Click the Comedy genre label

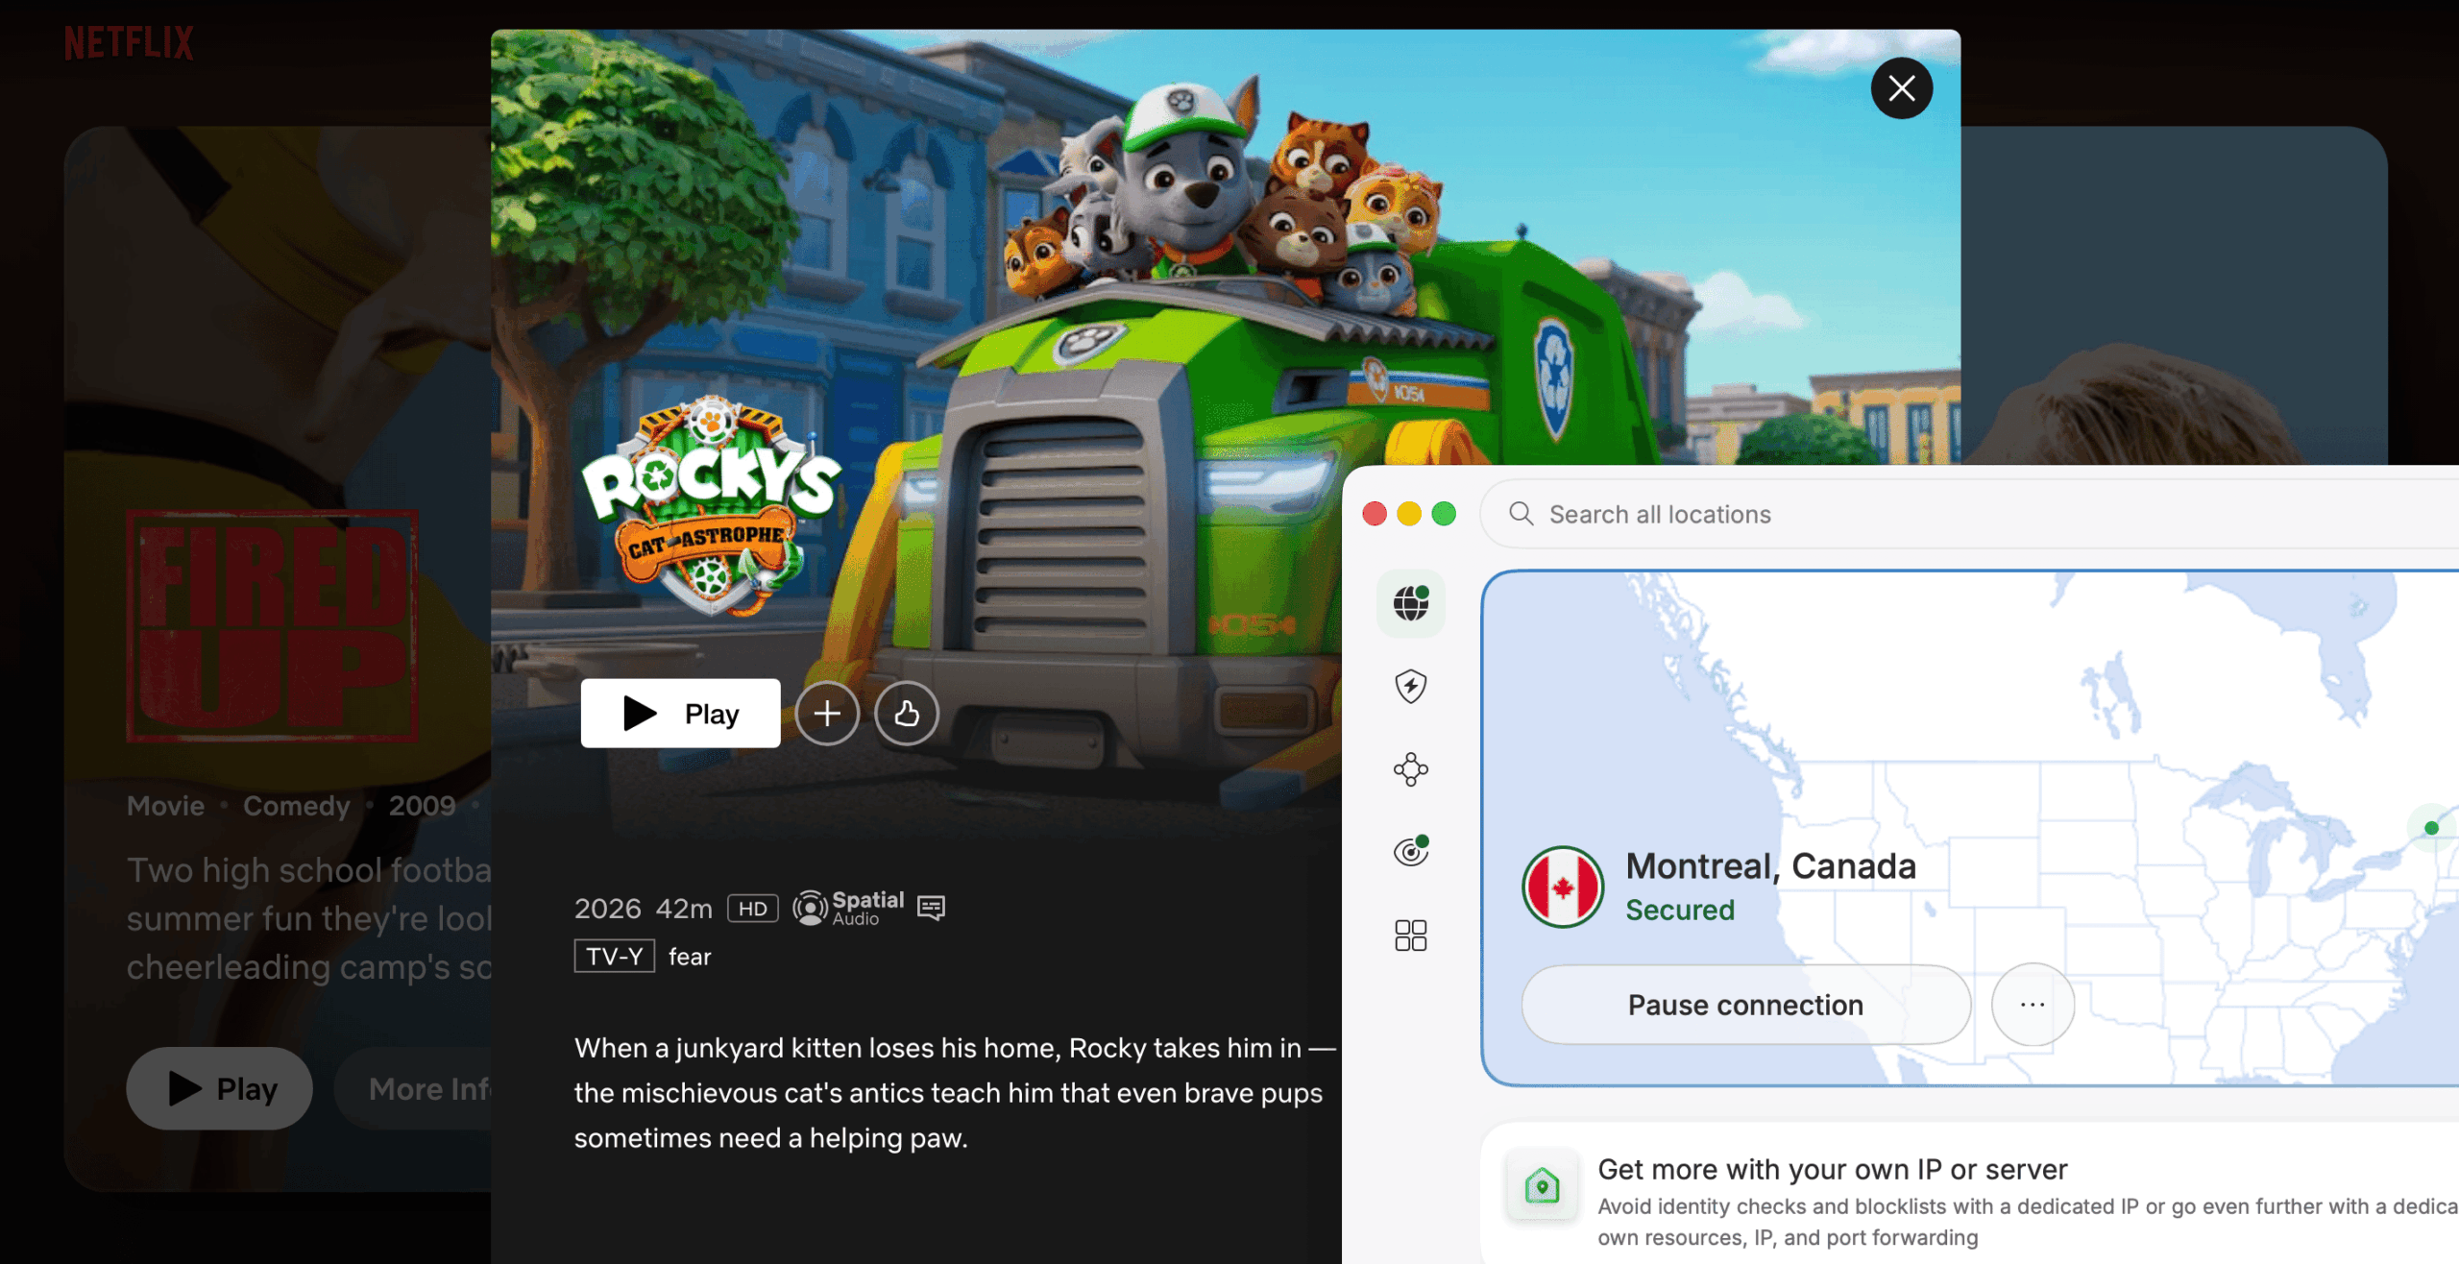click(x=296, y=806)
